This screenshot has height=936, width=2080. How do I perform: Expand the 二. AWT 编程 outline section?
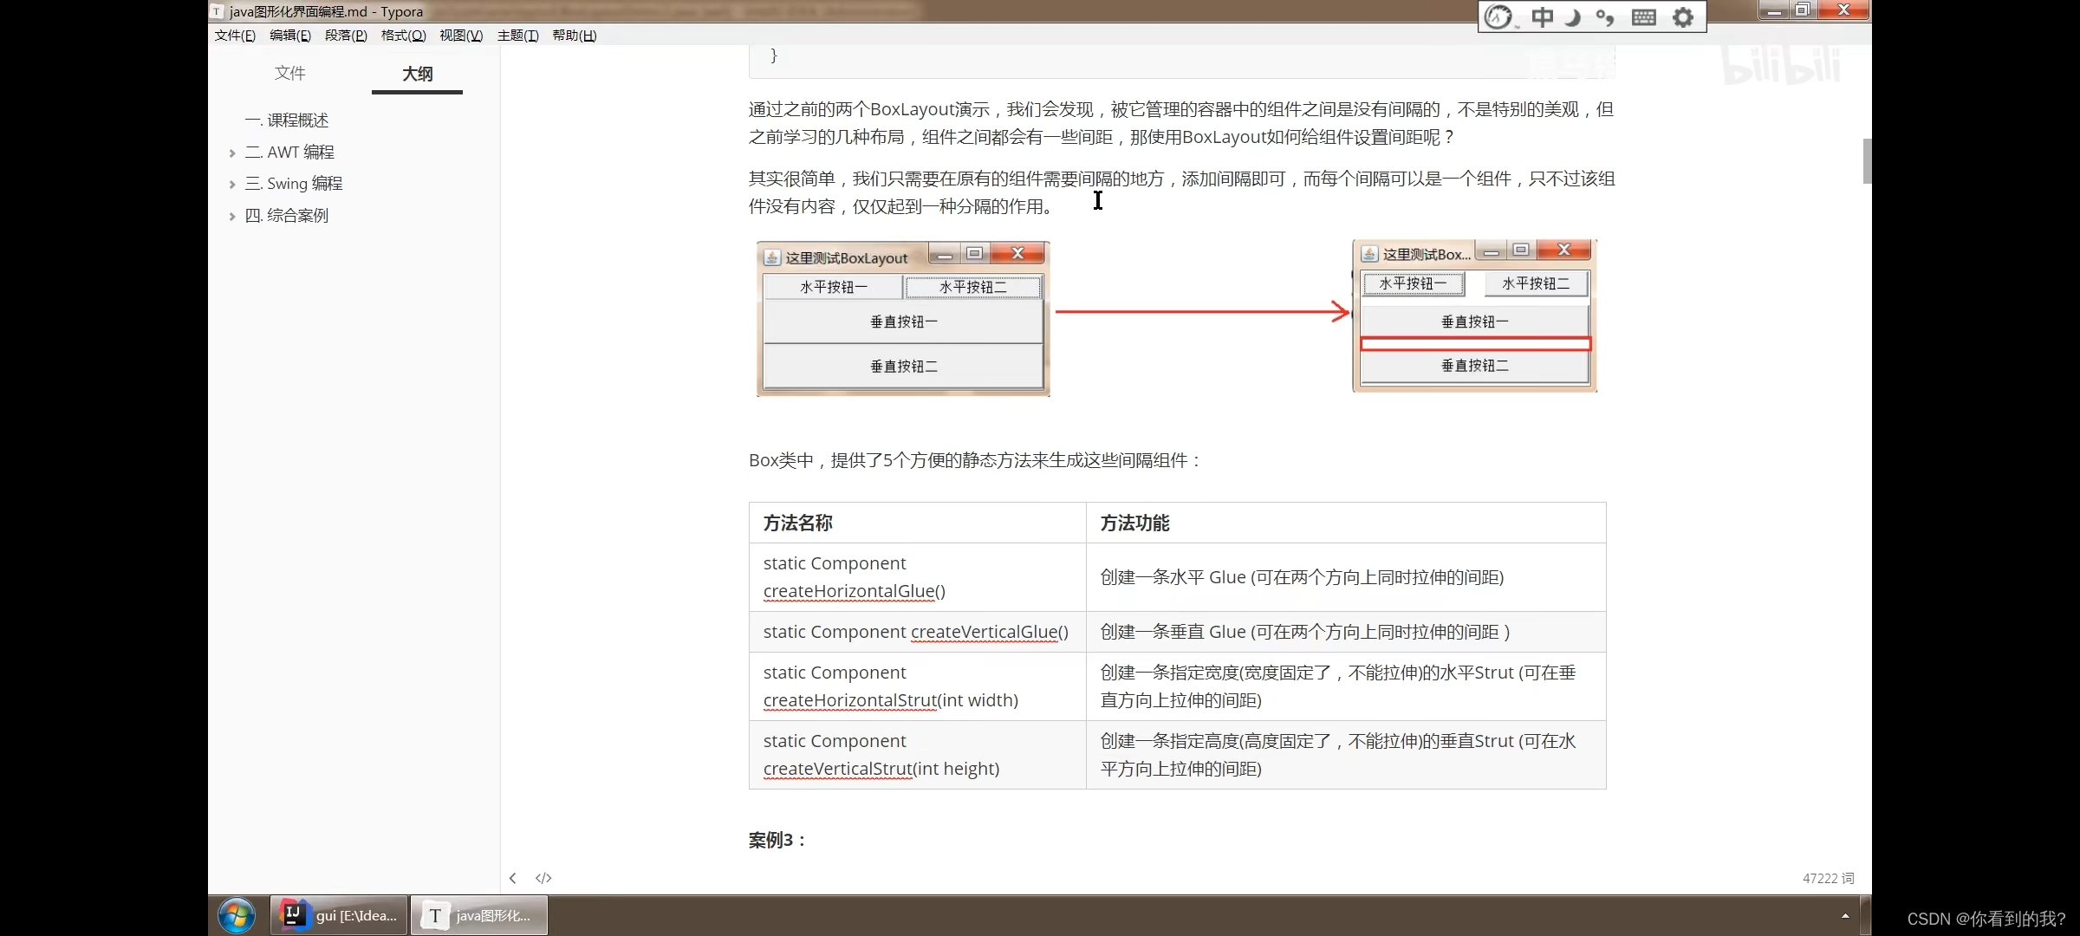click(232, 153)
